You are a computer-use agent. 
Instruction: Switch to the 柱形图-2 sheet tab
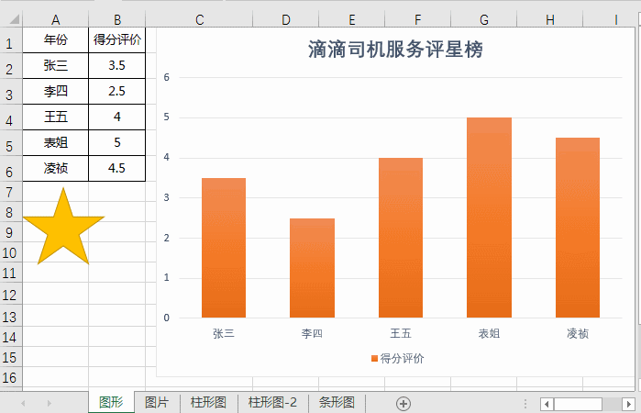(272, 402)
